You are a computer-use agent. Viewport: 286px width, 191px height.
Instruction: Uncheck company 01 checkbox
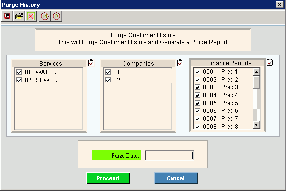tap(108, 72)
